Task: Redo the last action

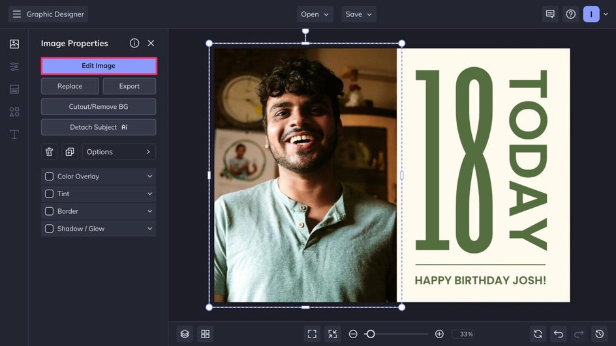Action: [579, 334]
